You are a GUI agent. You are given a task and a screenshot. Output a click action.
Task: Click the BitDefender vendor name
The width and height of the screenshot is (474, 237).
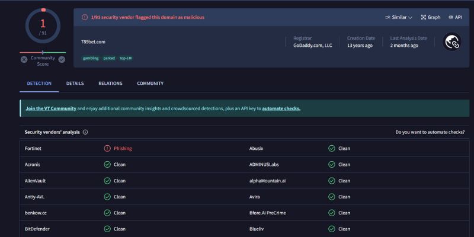[x=37, y=229]
